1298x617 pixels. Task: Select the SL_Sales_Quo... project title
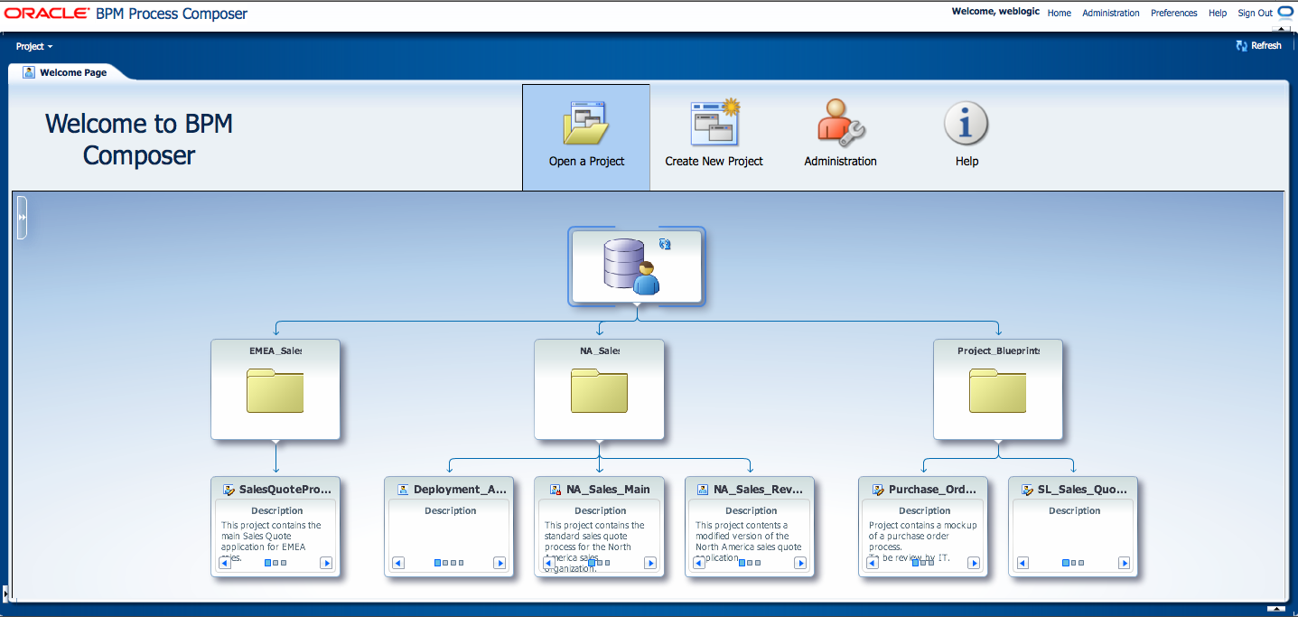[1082, 490]
